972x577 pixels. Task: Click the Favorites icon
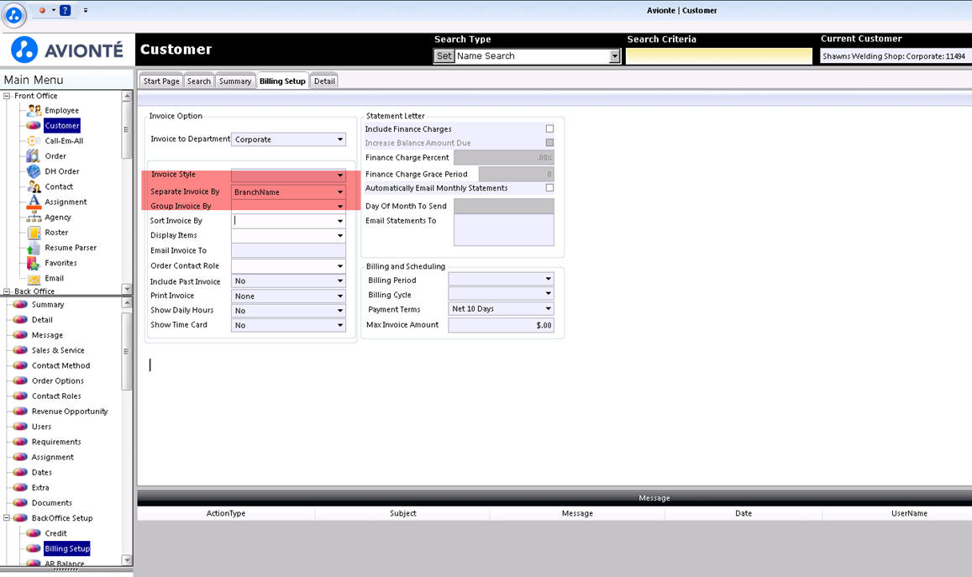(x=34, y=263)
